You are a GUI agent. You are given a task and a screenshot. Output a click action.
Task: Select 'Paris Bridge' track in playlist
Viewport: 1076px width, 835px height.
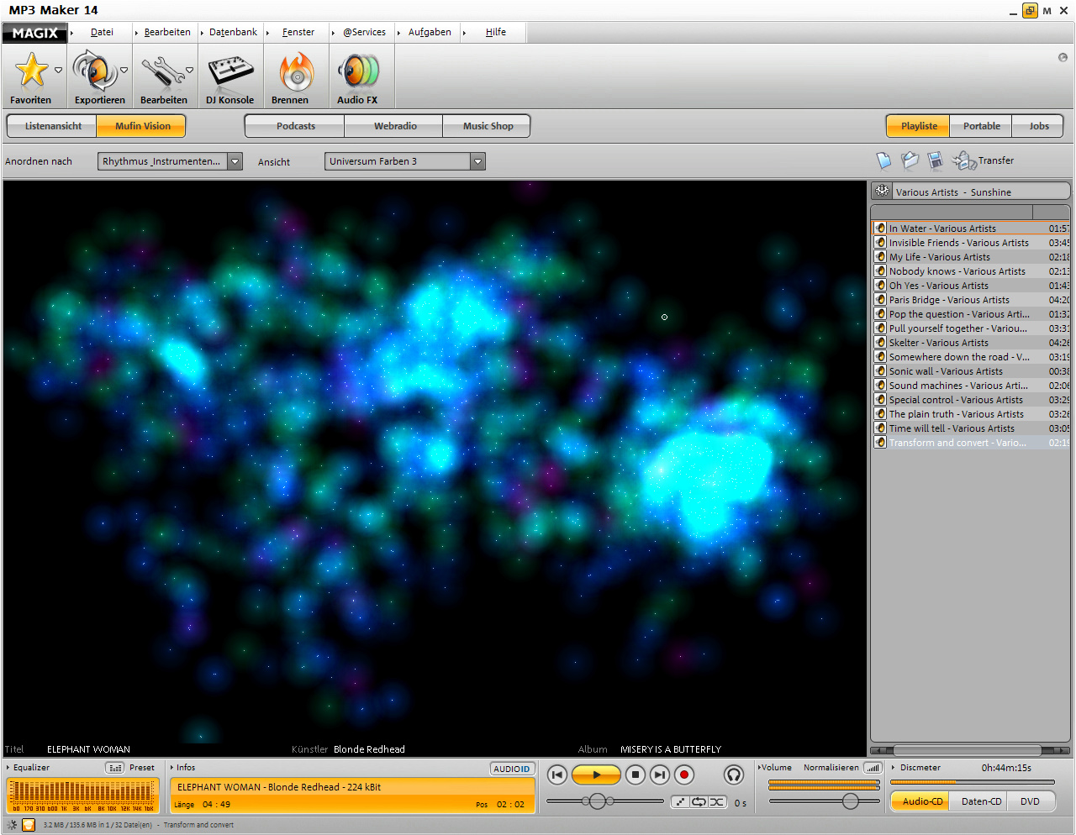949,300
